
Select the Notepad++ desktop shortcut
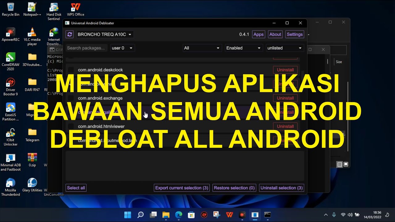coord(32,9)
